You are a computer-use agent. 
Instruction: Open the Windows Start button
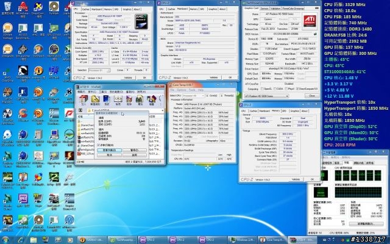pyautogui.click(x=5, y=240)
